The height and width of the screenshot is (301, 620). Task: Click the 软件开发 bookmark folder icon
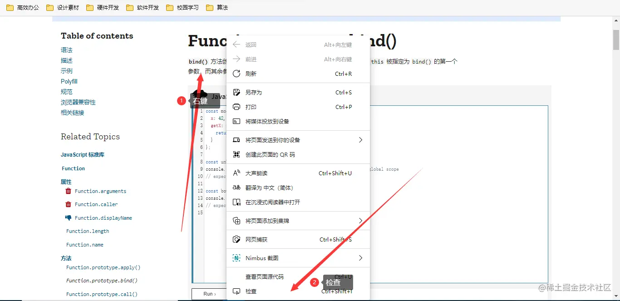coord(130,8)
